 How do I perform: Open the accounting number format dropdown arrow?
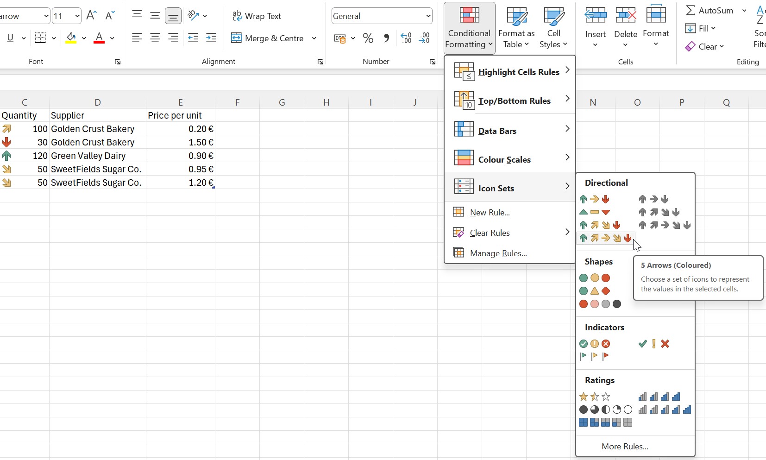pos(353,38)
